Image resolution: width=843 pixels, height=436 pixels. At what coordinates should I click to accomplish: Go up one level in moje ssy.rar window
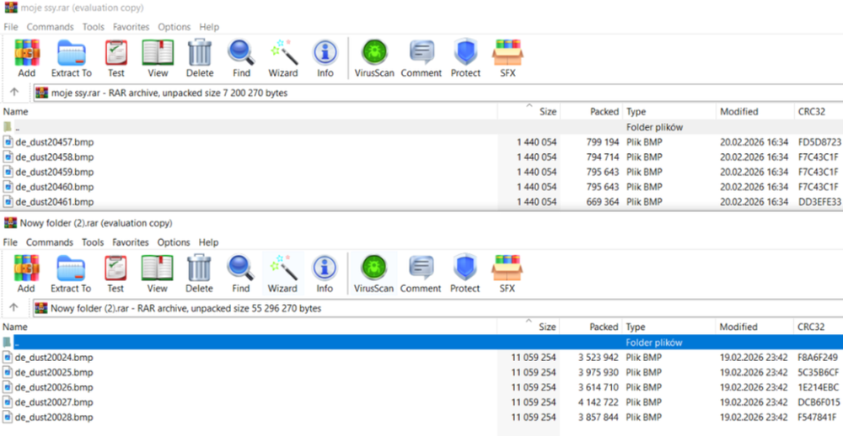pyautogui.click(x=14, y=93)
